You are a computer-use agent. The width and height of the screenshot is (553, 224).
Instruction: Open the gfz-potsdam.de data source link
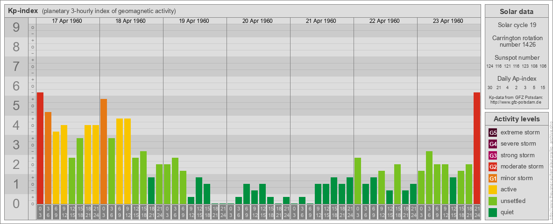click(516, 102)
